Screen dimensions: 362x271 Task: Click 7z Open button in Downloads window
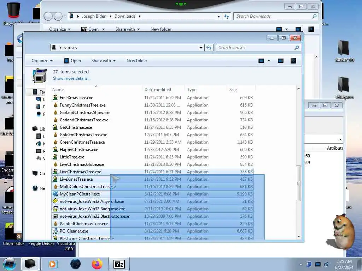93,29
